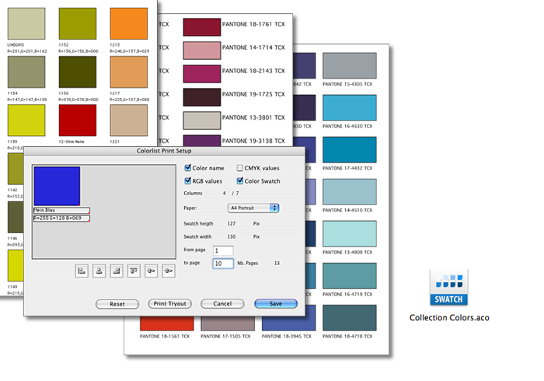Click the 'Nb. Pages' label in dialog
The height and width of the screenshot is (381, 544).
click(248, 264)
